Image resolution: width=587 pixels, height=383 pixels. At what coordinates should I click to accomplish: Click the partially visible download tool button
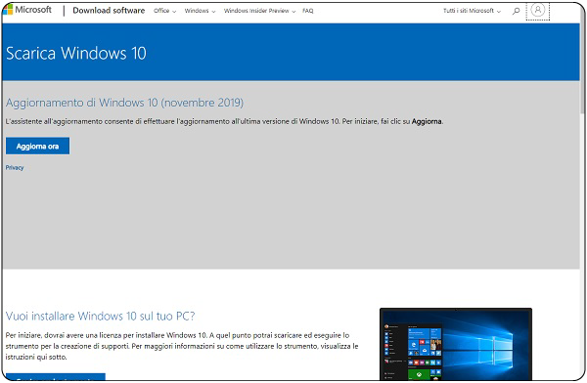[56, 376]
